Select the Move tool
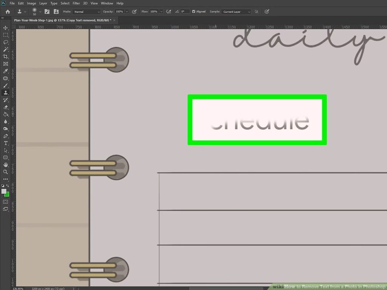Image resolution: width=387 pixels, height=290 pixels. 6,28
